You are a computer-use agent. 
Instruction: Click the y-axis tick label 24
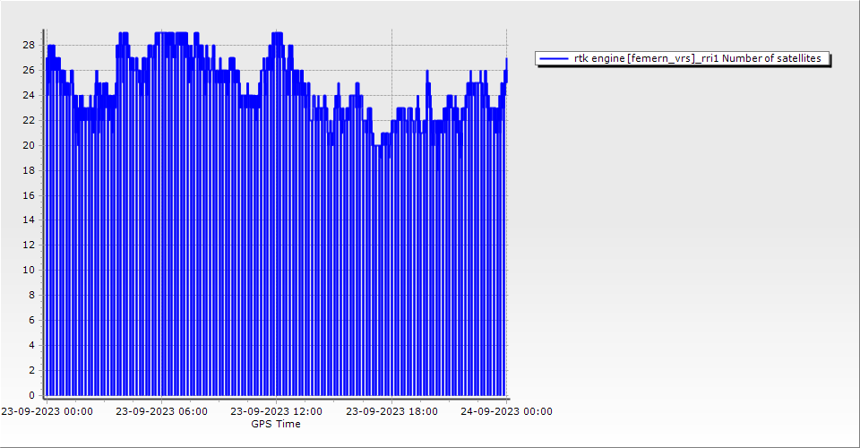pos(29,95)
